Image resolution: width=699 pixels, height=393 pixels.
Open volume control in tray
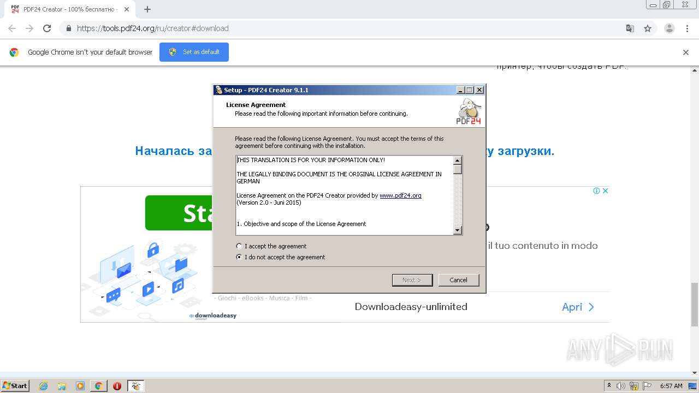click(621, 386)
